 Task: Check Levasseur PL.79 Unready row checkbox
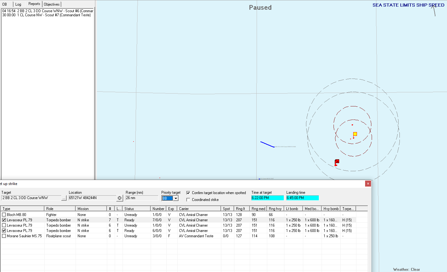coord(4,225)
